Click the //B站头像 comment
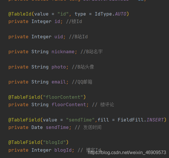The height and width of the screenshot is (158, 169). (x=83, y=67)
